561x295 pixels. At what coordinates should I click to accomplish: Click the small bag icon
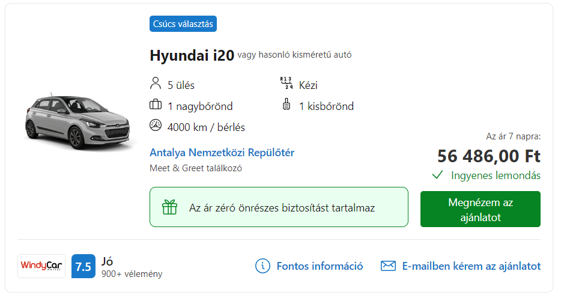287,104
